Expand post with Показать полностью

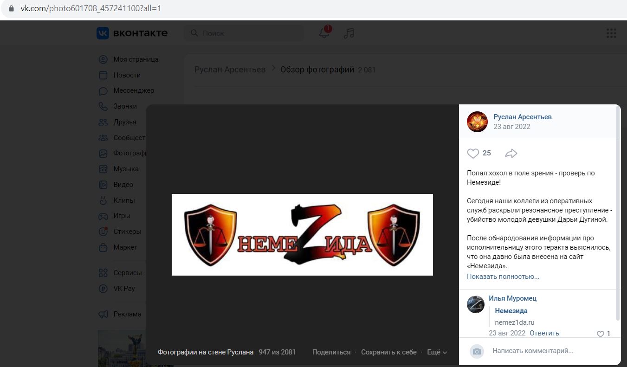[503, 277]
